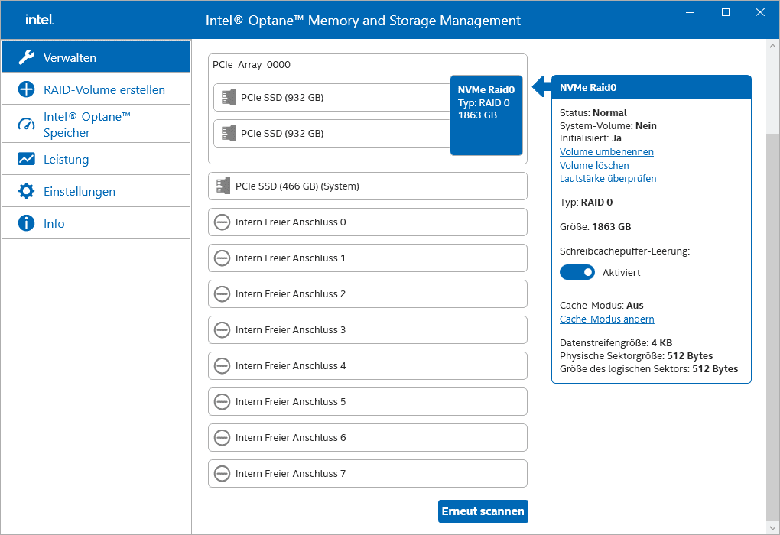Click the Lautstärke überprüfen link
Image resolution: width=780 pixels, height=535 pixels.
608,179
